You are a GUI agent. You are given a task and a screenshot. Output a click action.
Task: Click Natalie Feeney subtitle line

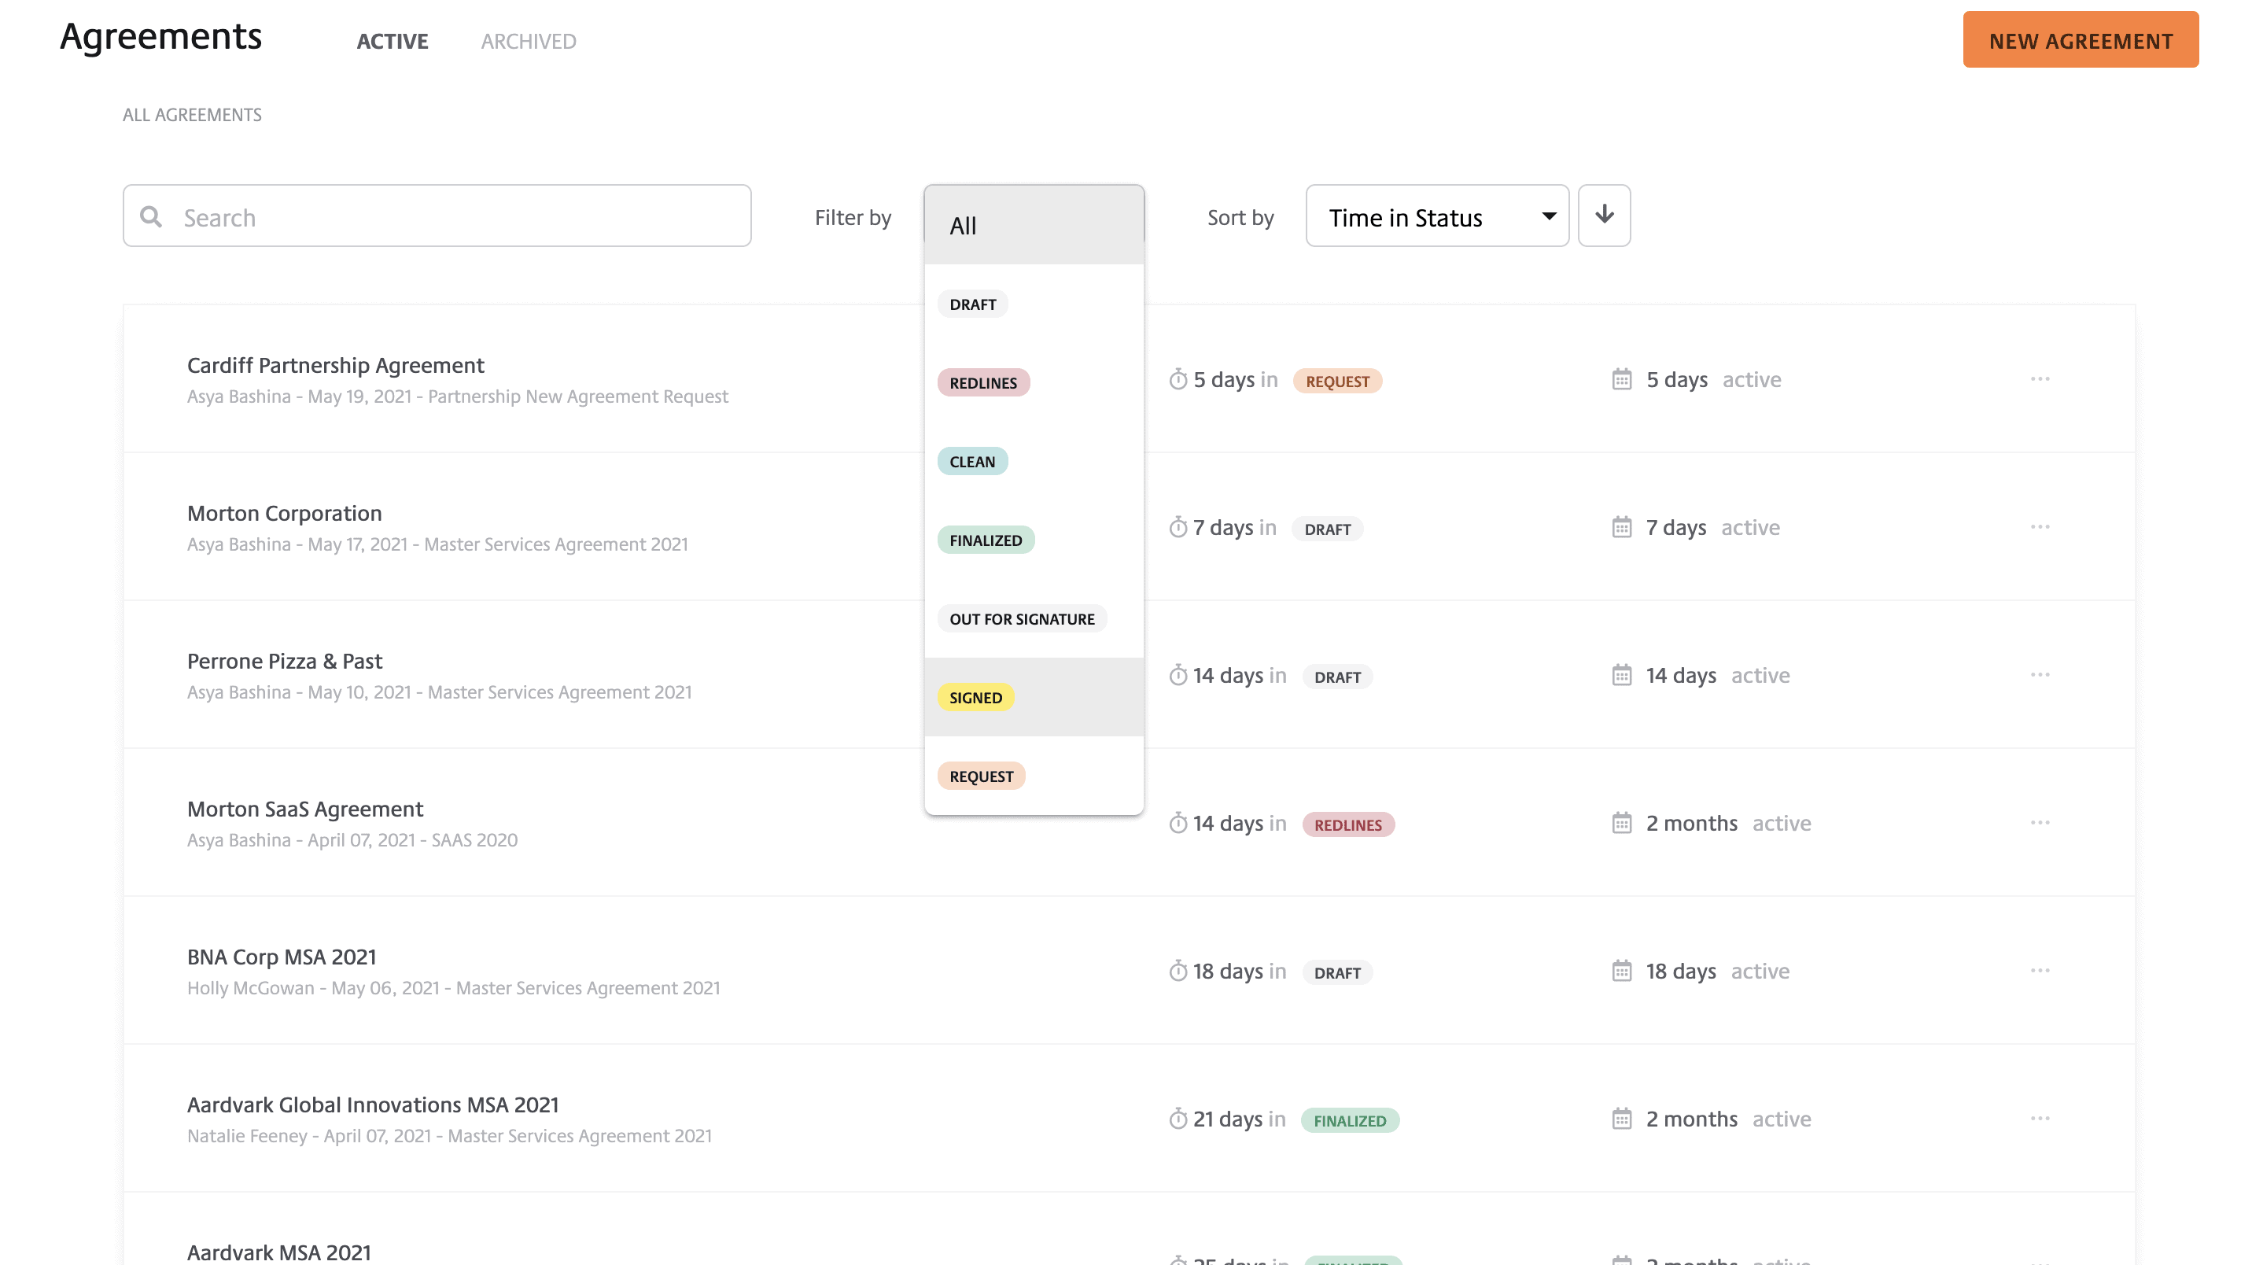pyautogui.click(x=449, y=1136)
